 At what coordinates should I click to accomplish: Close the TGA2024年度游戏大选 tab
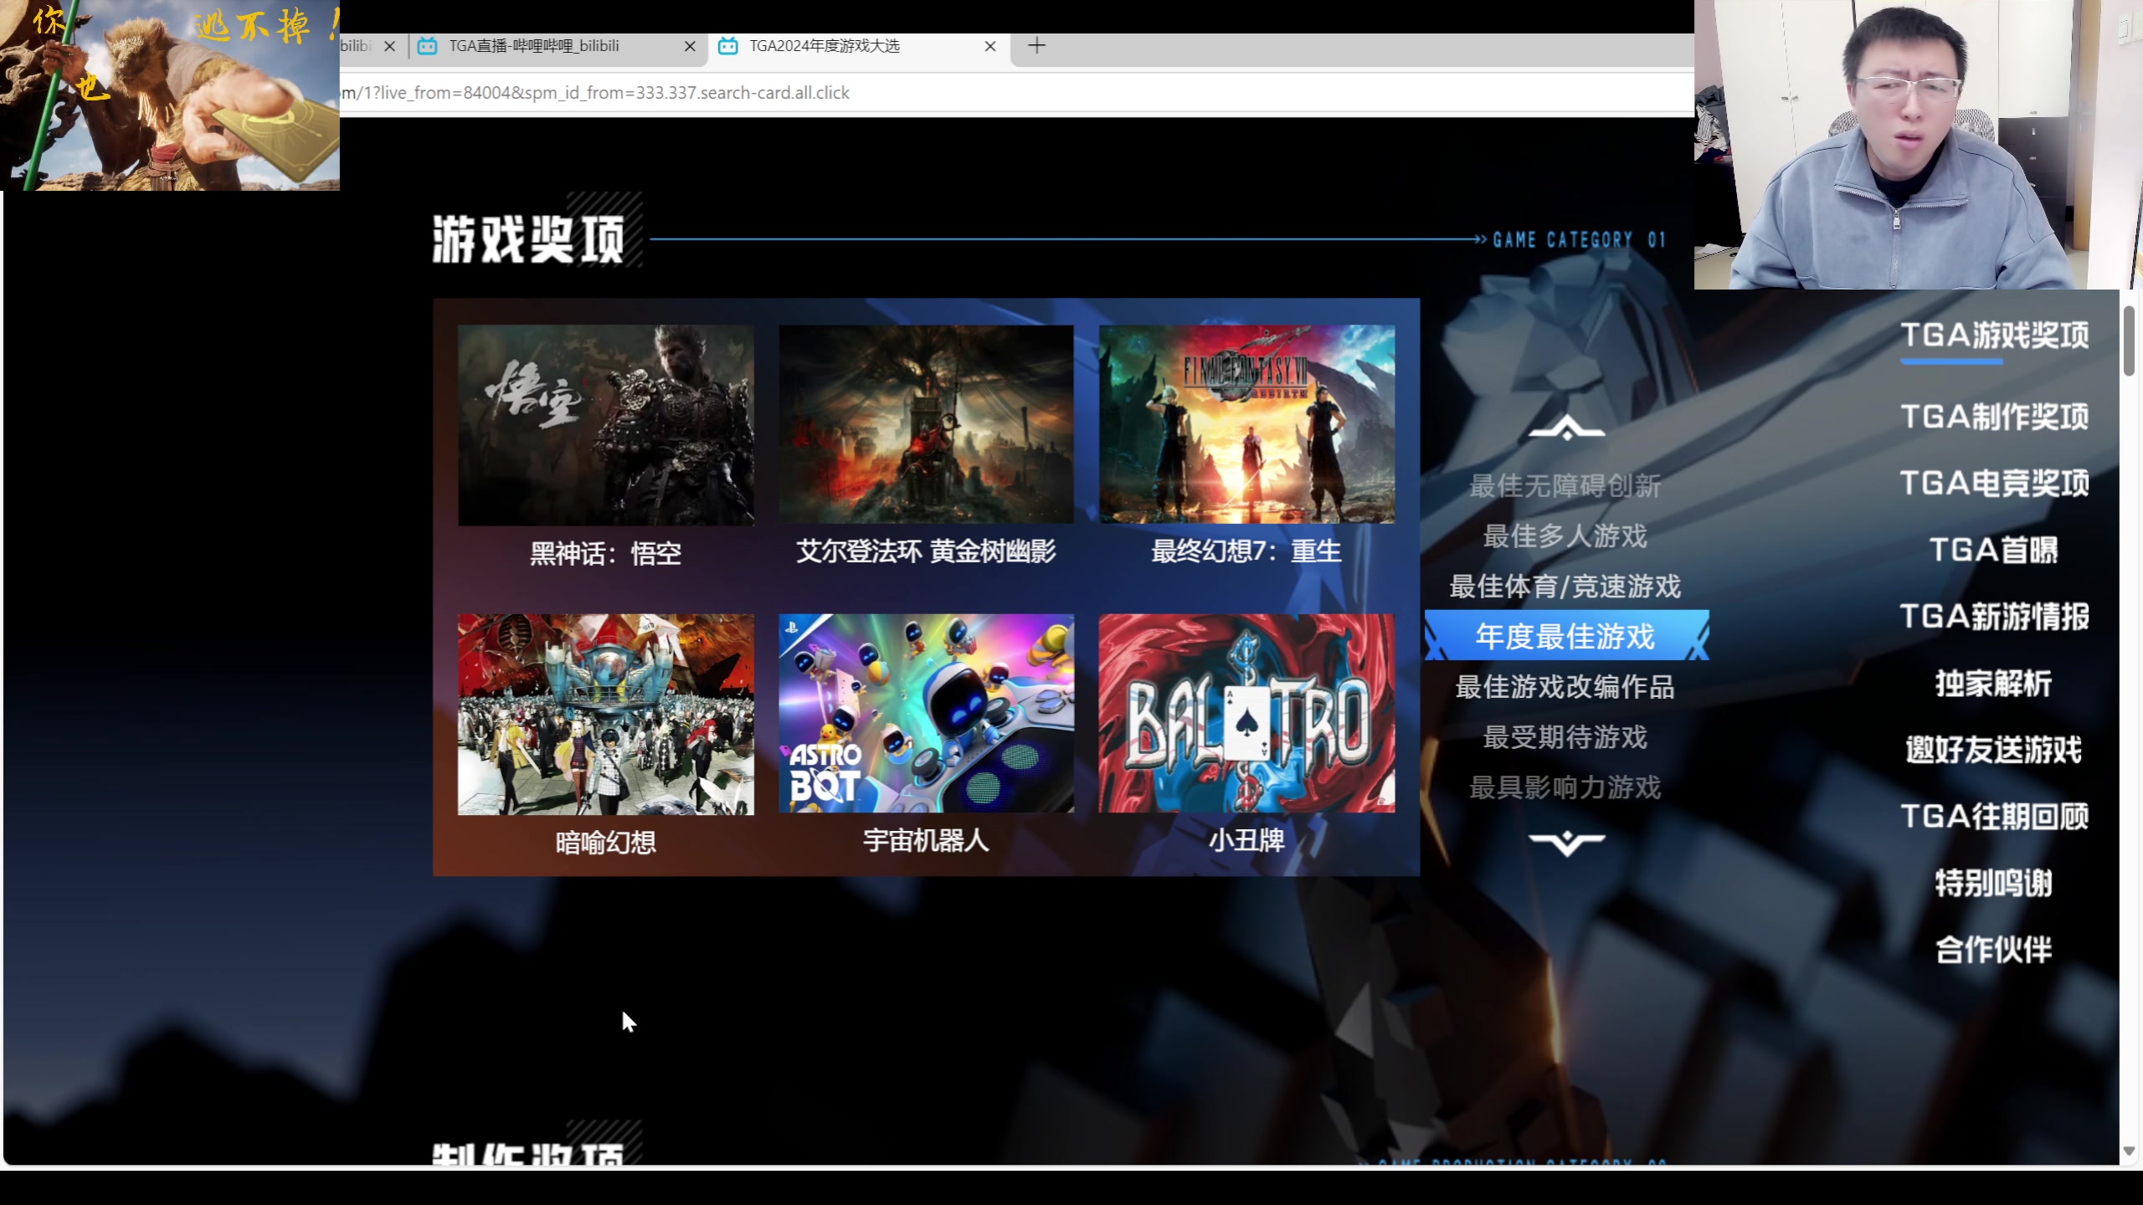(990, 47)
